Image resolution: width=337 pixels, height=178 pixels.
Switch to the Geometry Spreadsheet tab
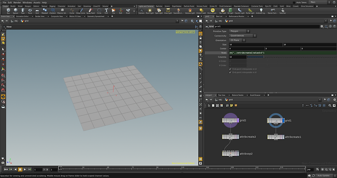point(96,16)
